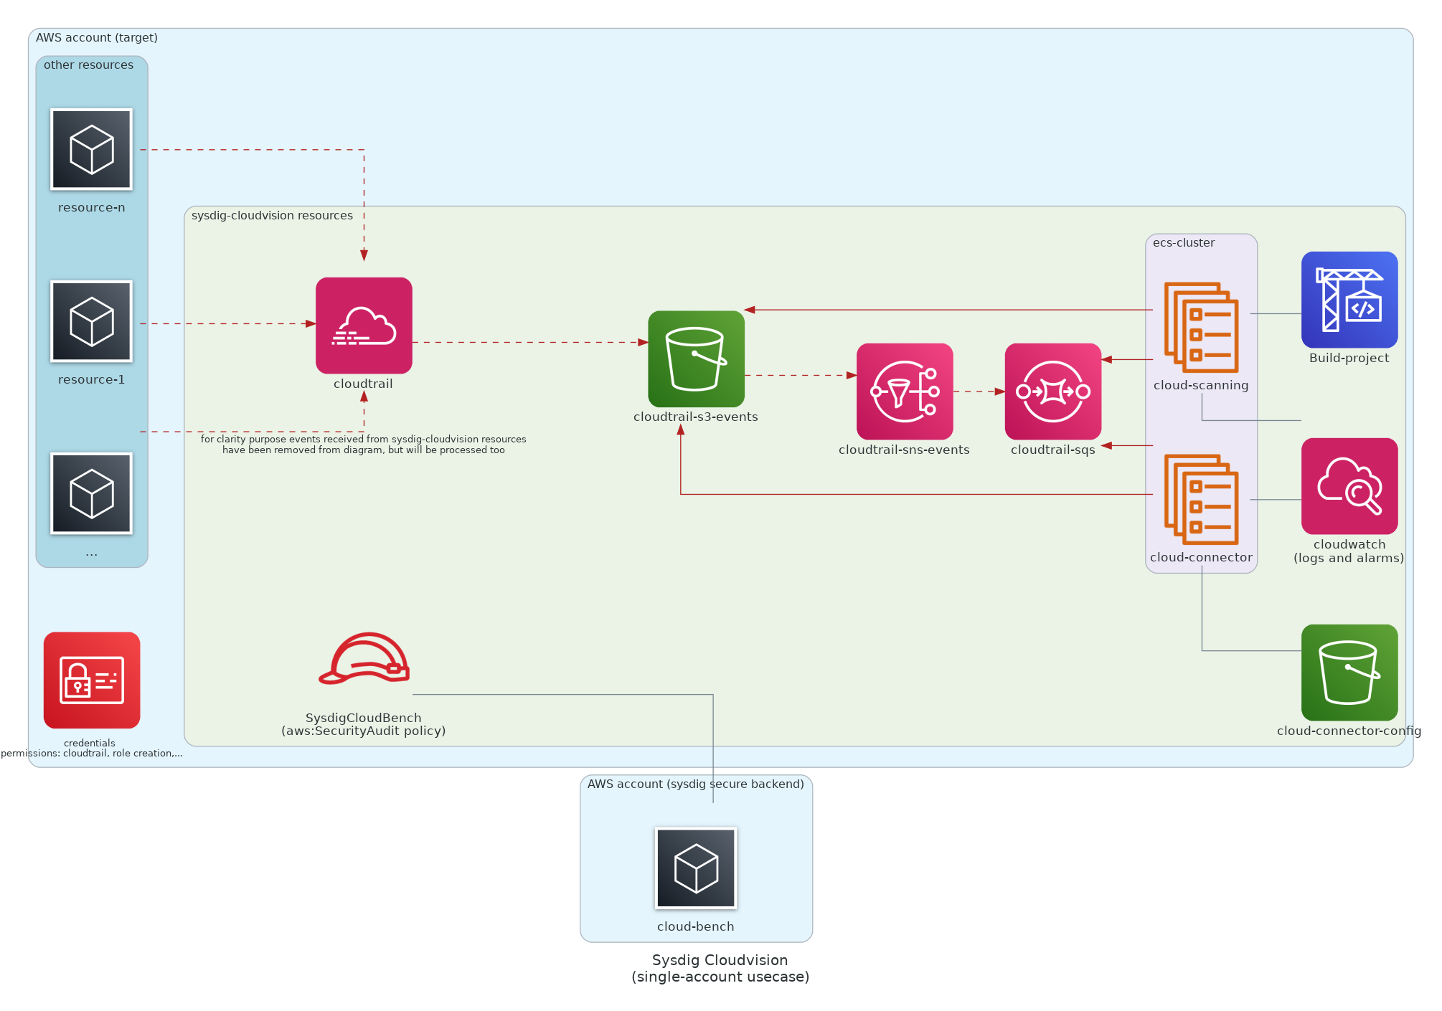Image resolution: width=1442 pixels, height=1011 pixels.
Task: Select the "AWS account (target)" label
Action: 97,38
